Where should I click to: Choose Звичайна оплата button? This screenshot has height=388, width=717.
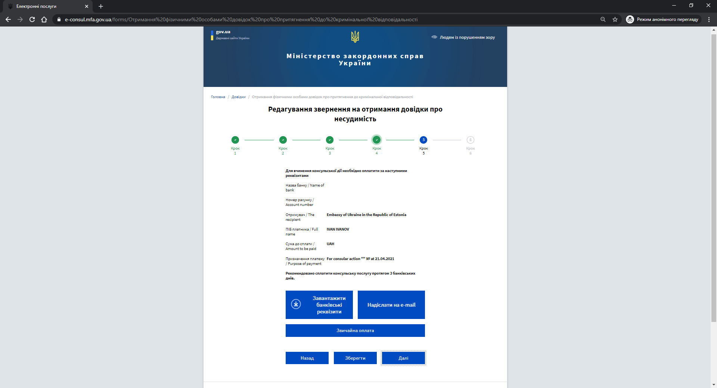[x=355, y=331]
